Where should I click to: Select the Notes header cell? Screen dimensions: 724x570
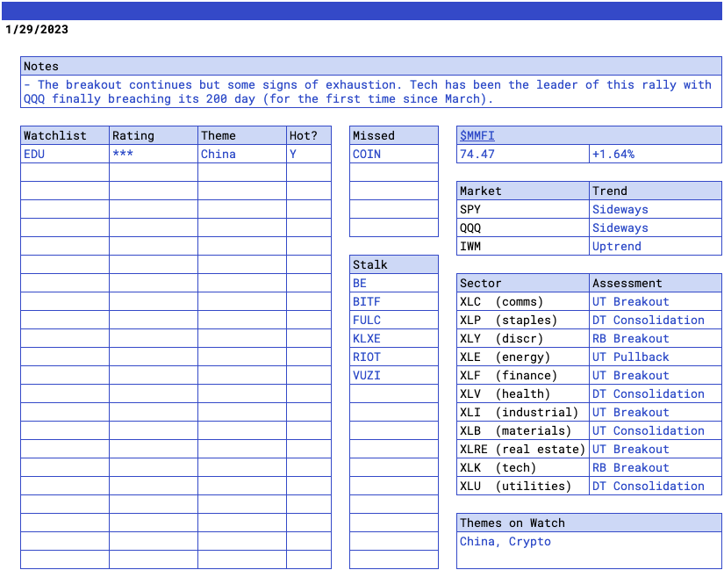(370, 66)
